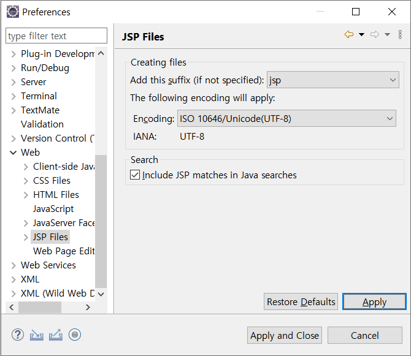Expand the XML (Wild Web Developer) node
411x356 pixels.
pos(13,294)
